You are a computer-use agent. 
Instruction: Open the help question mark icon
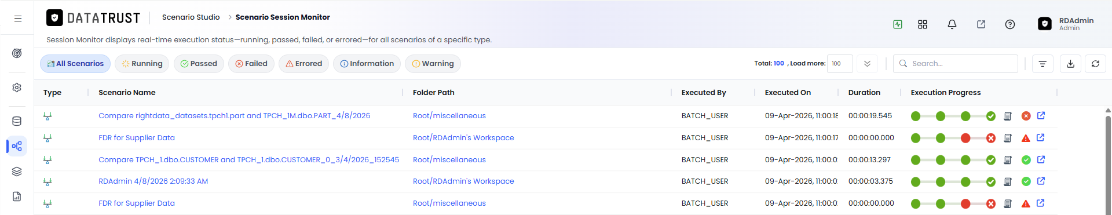[x=1009, y=24]
